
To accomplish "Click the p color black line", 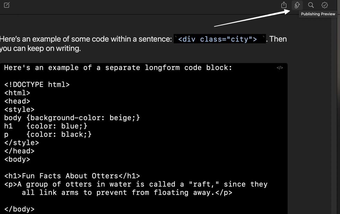I will [x=48, y=134].
